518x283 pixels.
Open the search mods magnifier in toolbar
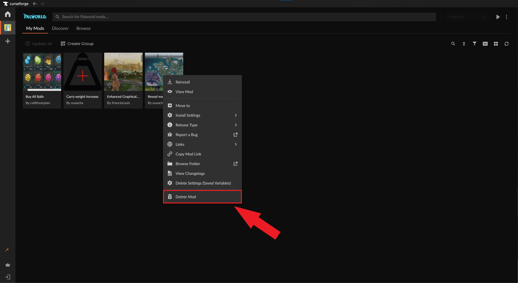(x=453, y=44)
